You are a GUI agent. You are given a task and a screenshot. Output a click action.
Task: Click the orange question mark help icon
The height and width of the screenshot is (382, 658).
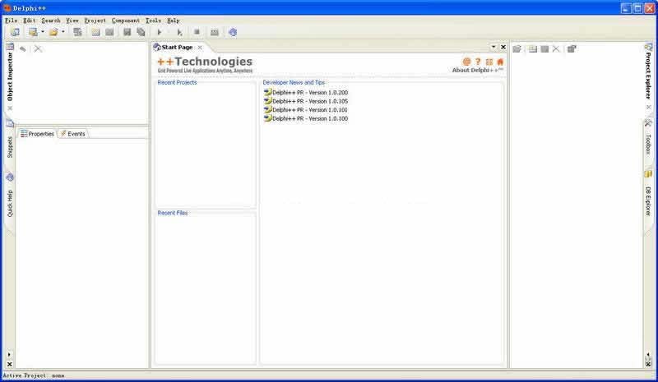[x=478, y=62]
